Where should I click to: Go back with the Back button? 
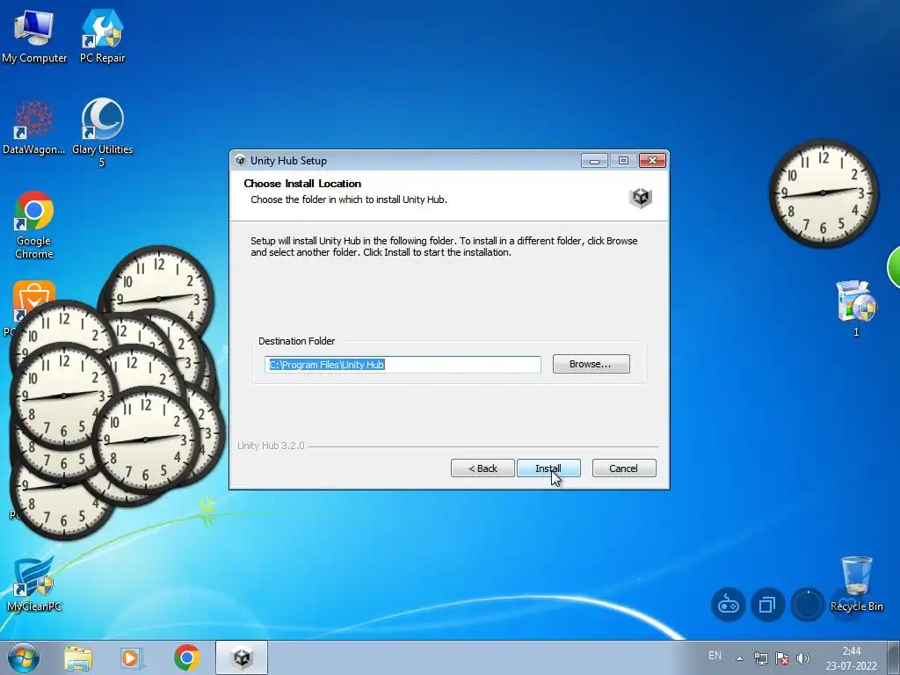click(x=483, y=468)
